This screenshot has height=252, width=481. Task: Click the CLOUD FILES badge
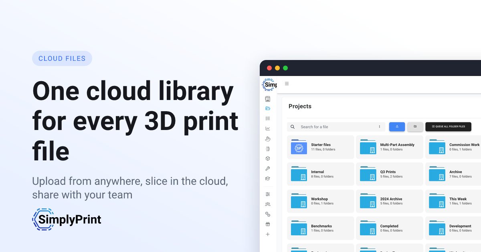pos(62,58)
